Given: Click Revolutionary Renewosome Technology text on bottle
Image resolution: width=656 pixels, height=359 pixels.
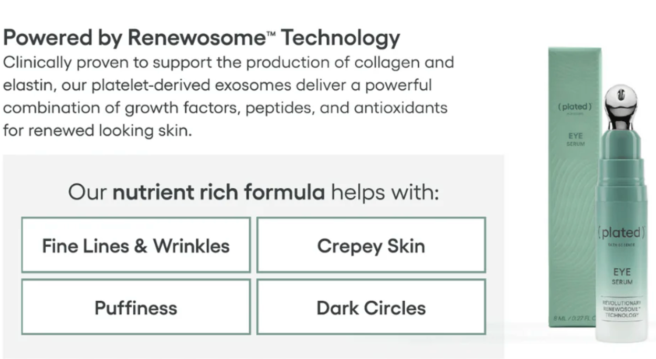Looking at the screenshot, I should point(621,310).
